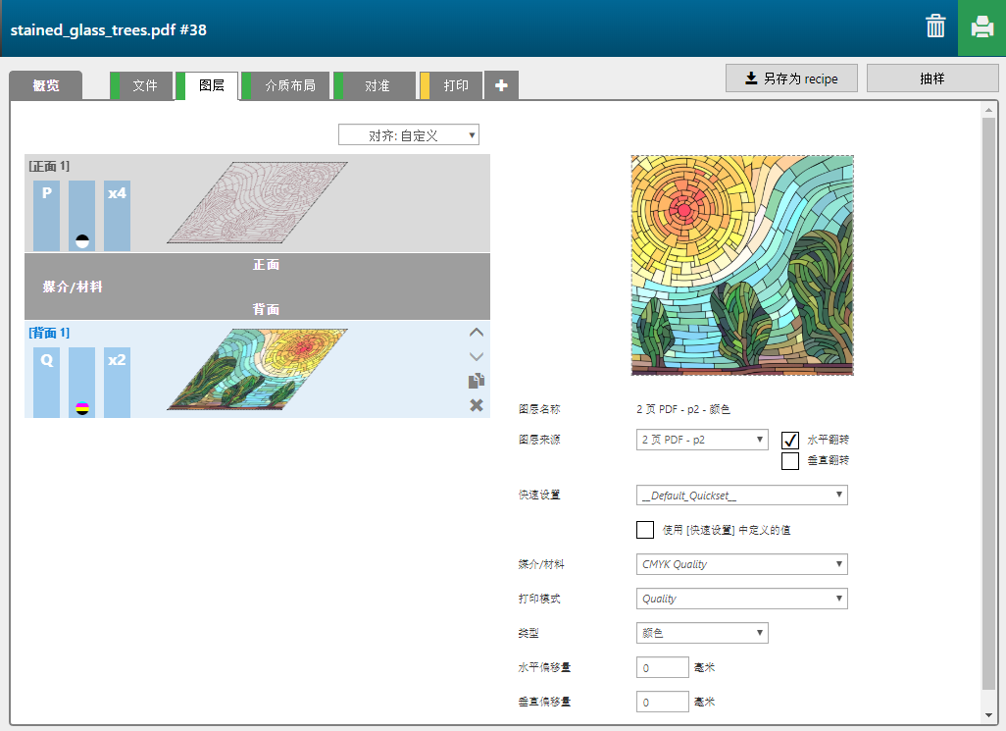Click the 抽样 button
Viewport: 1006px width, 731px height.
point(932,78)
